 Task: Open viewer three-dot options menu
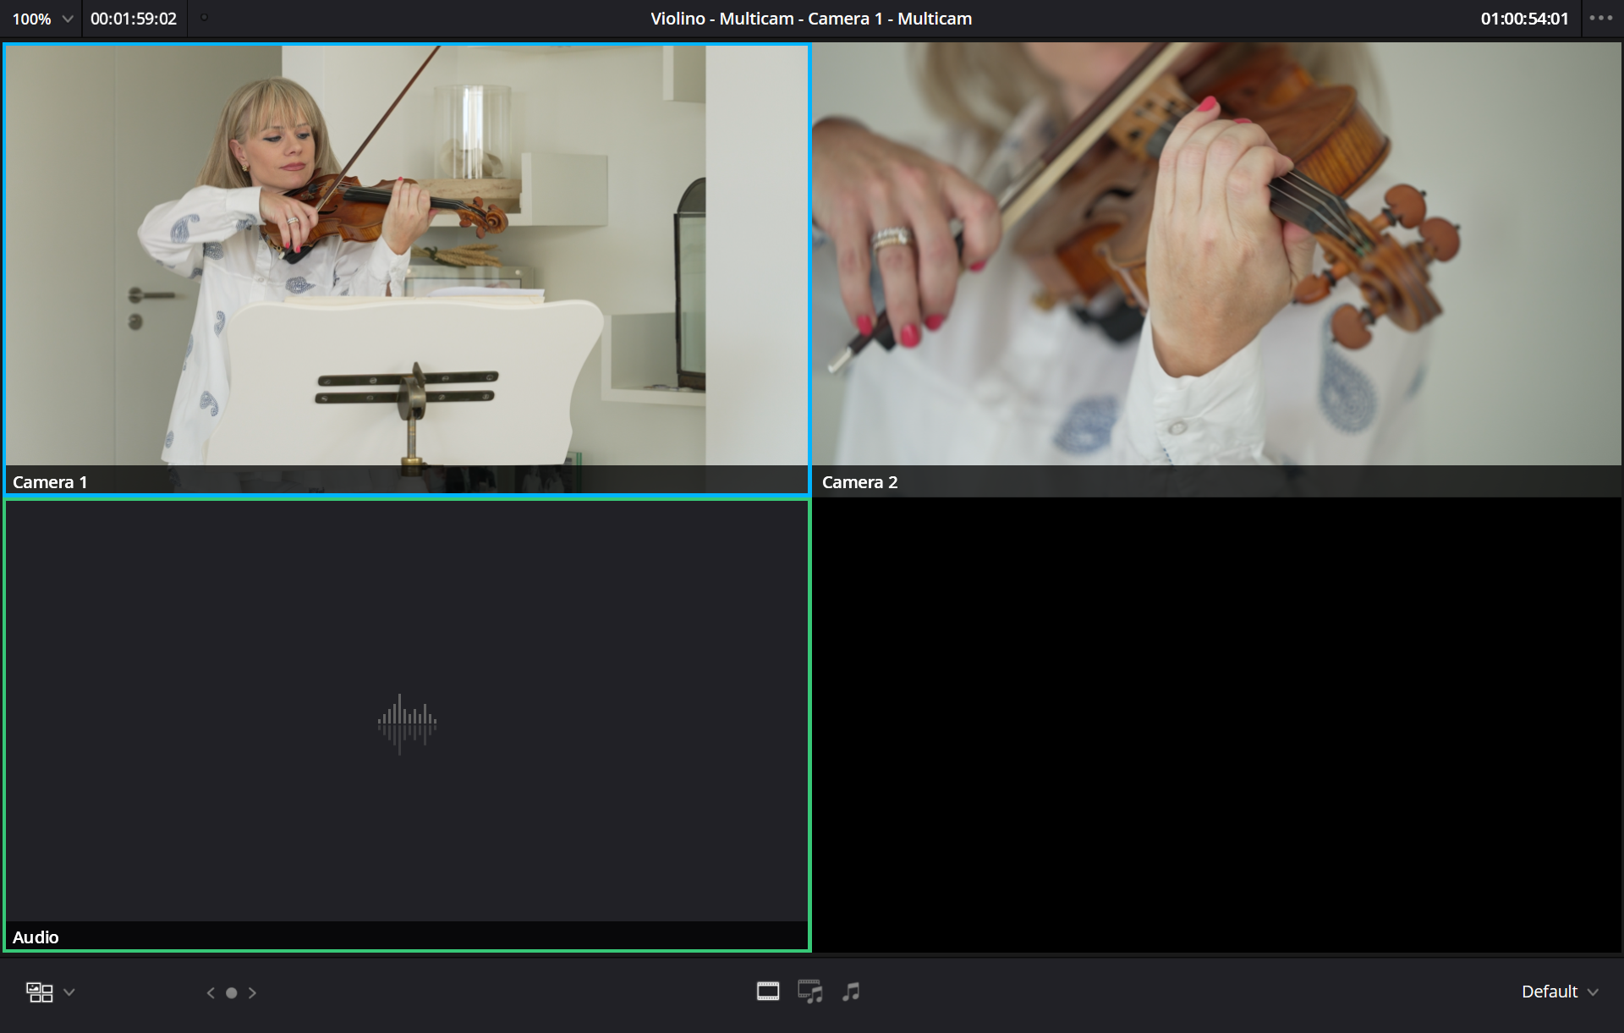[1600, 18]
